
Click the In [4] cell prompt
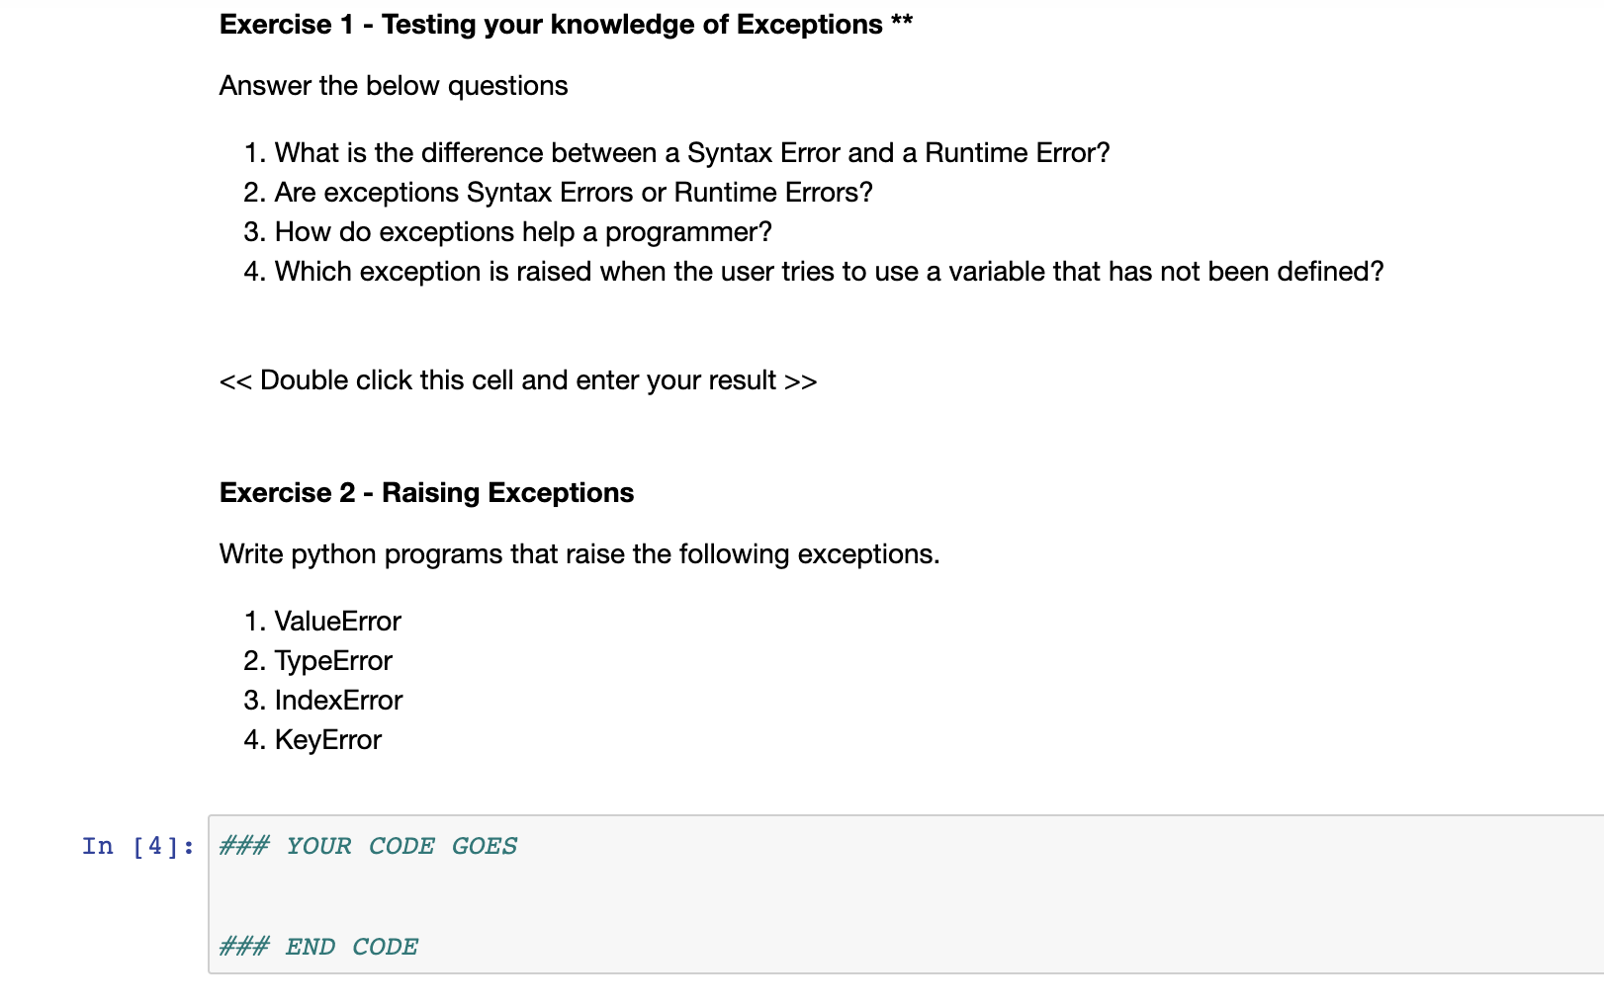(138, 846)
